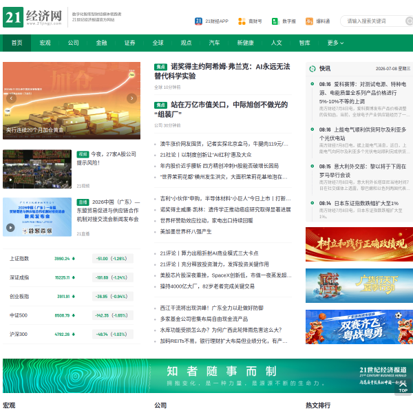Show previous slide in gold banner carousel
This screenshot has height=413, width=413.
pos(11,98)
